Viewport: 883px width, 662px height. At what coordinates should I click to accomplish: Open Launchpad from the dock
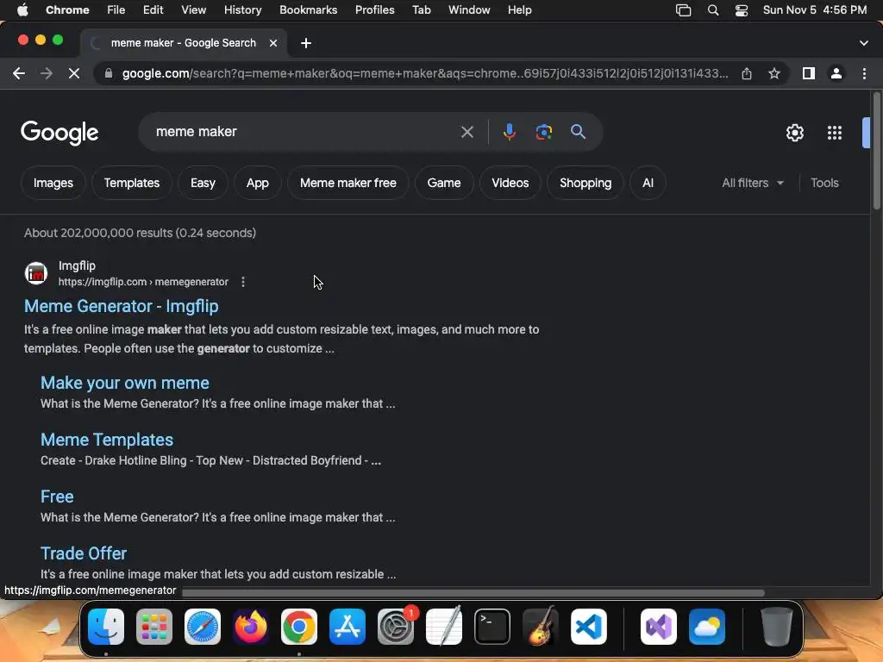(x=154, y=627)
